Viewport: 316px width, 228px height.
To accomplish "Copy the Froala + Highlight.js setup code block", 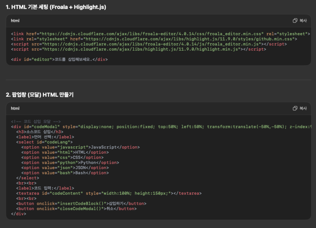I will click(300, 21).
